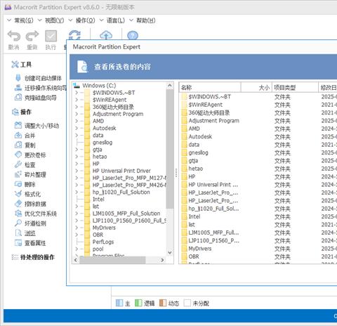
Task: Select Windows (C:) root in tree
Action: (x=99, y=86)
